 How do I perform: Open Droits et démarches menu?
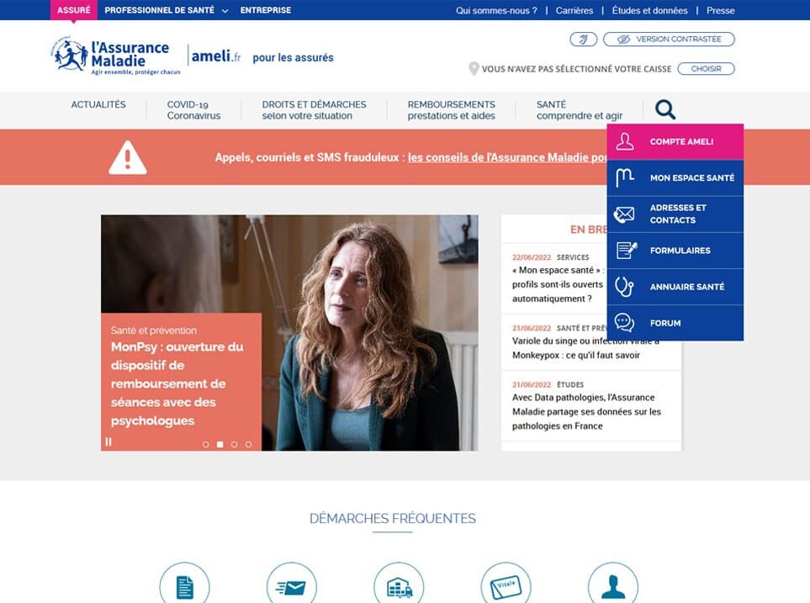click(314, 110)
